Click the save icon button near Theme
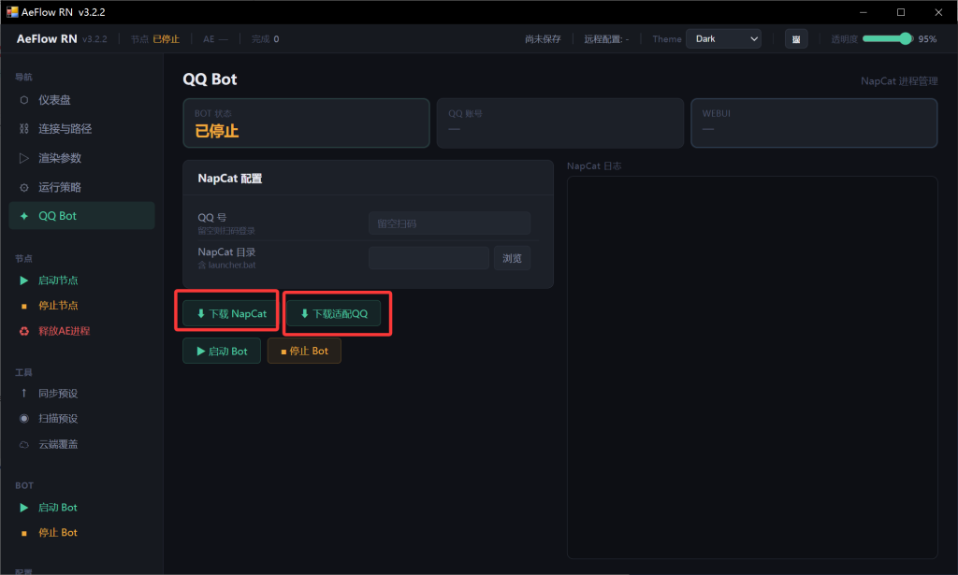The width and height of the screenshot is (958, 575). 796,39
